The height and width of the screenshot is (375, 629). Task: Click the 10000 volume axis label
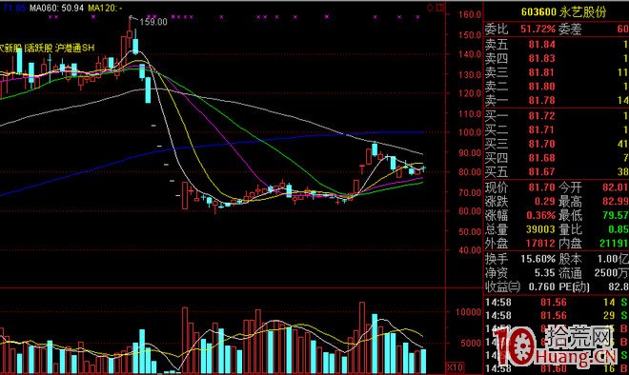pos(469,312)
